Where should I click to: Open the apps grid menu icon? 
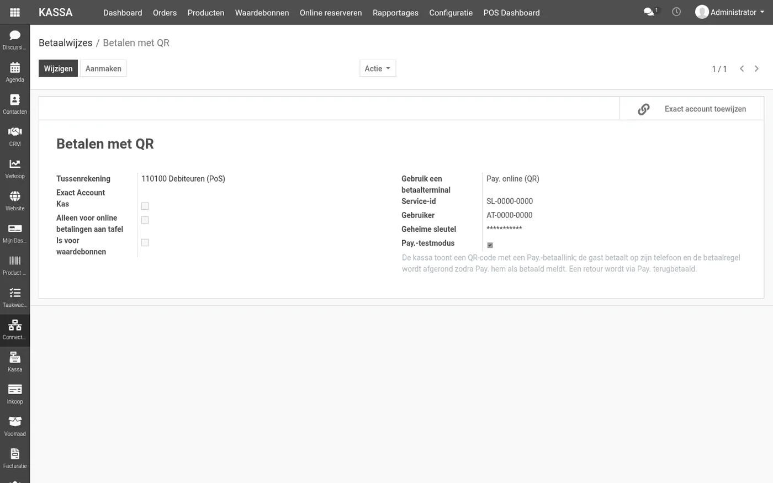pyautogui.click(x=15, y=12)
